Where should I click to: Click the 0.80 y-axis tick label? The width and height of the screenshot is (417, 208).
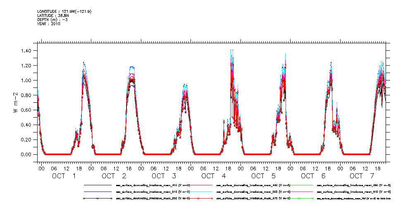coord(26,95)
